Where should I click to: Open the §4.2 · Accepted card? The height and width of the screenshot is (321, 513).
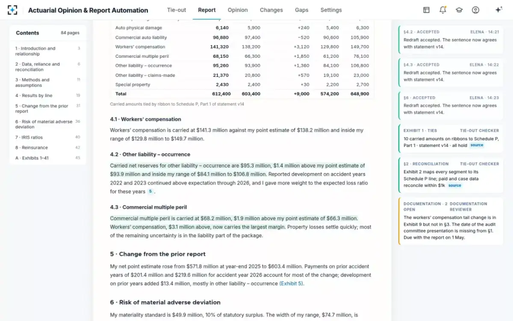tap(451, 39)
